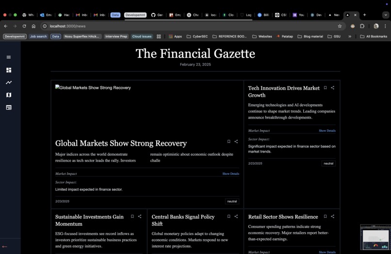The image size is (391, 254).
Task: Open the sidebar hamburger menu
Action: tap(9, 57)
